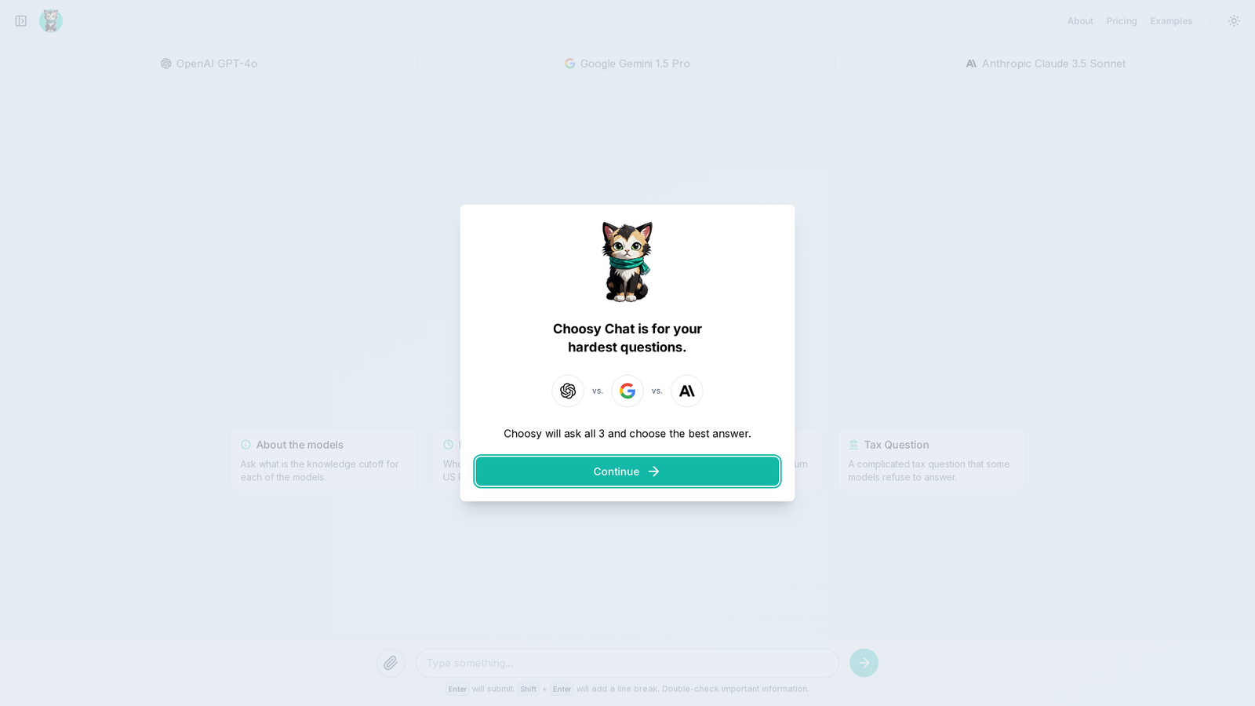Choose the About the models example card
1255x706 pixels.
click(x=324, y=460)
